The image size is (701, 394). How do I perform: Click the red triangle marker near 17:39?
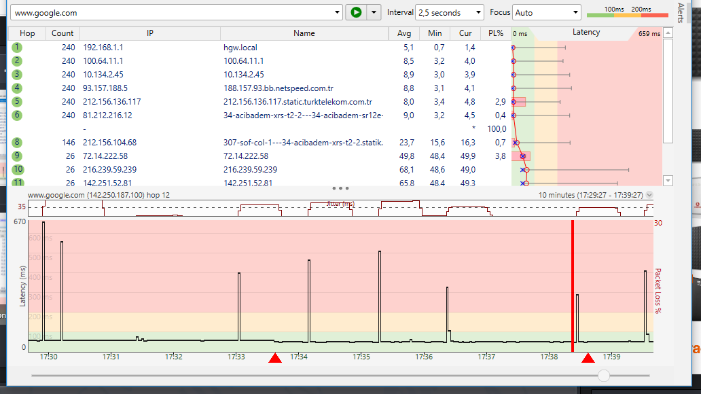(x=588, y=358)
